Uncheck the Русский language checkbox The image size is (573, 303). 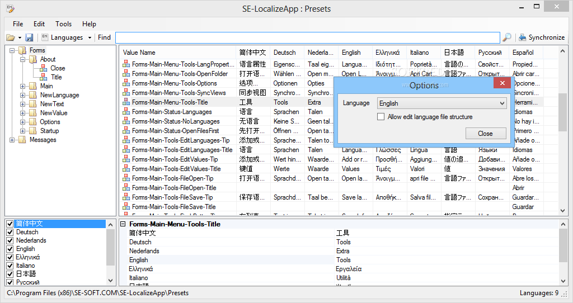(x=10, y=282)
